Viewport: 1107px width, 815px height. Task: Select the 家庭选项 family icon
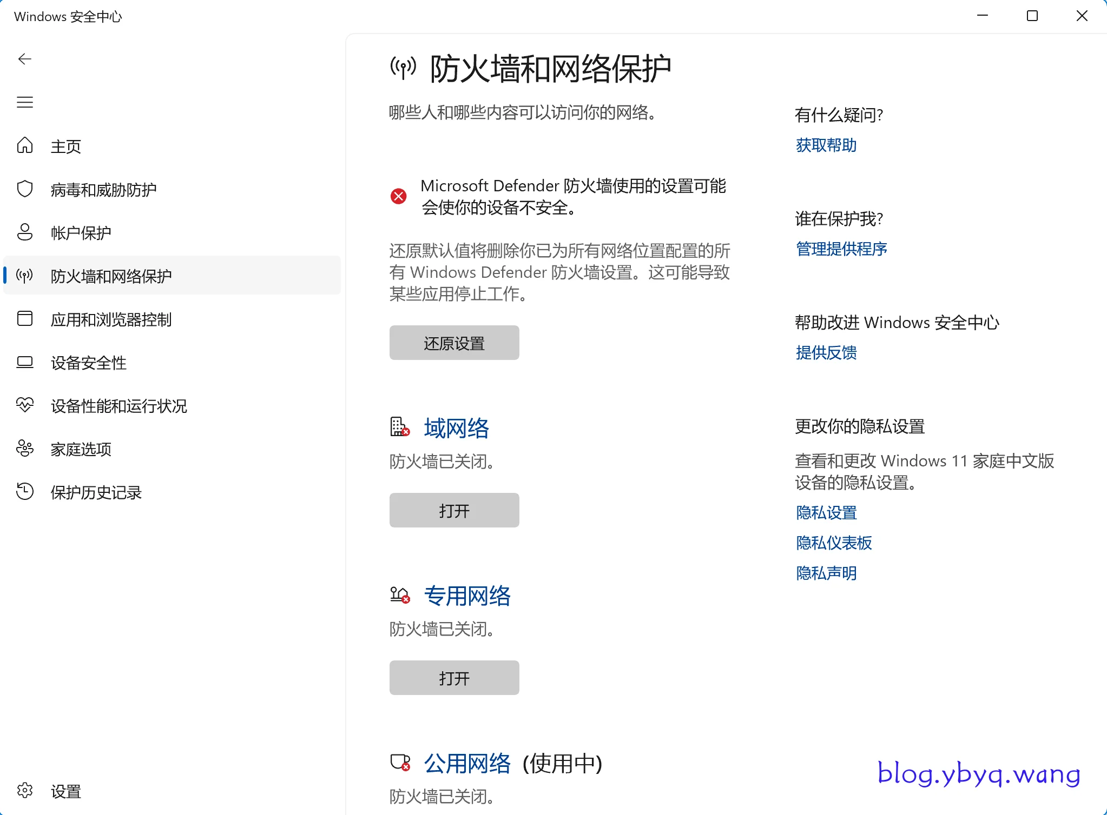tap(24, 449)
